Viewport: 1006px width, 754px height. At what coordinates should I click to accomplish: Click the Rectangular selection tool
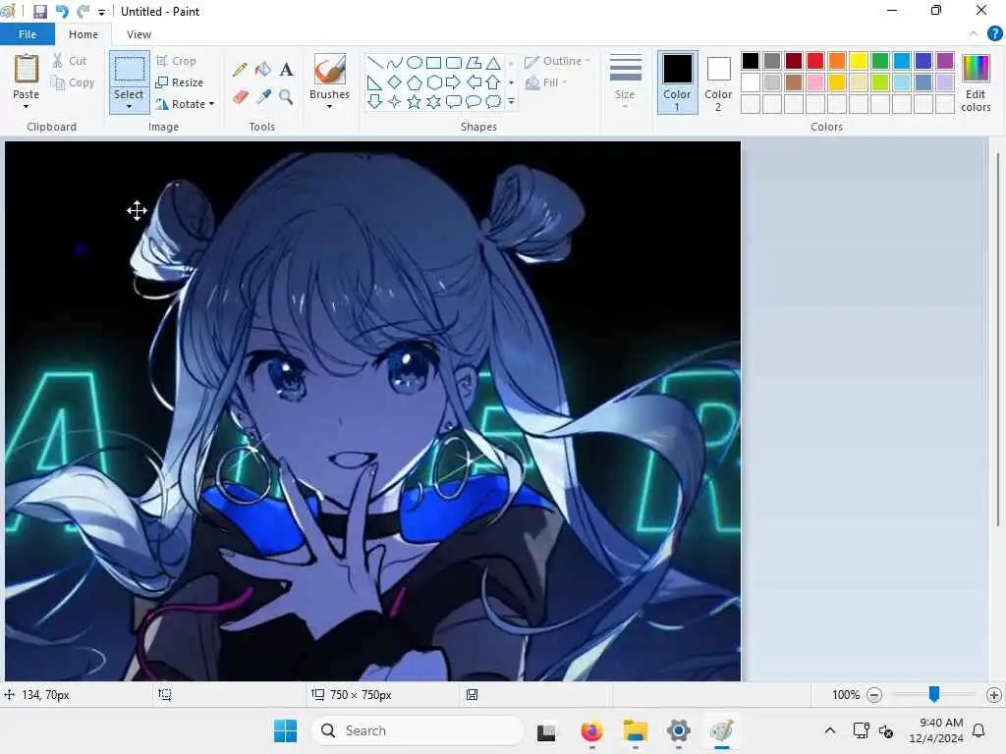pyautogui.click(x=129, y=70)
